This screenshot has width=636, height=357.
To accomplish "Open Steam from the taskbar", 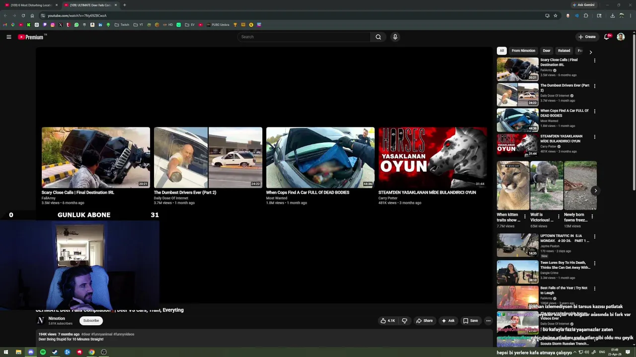I will click(55, 352).
